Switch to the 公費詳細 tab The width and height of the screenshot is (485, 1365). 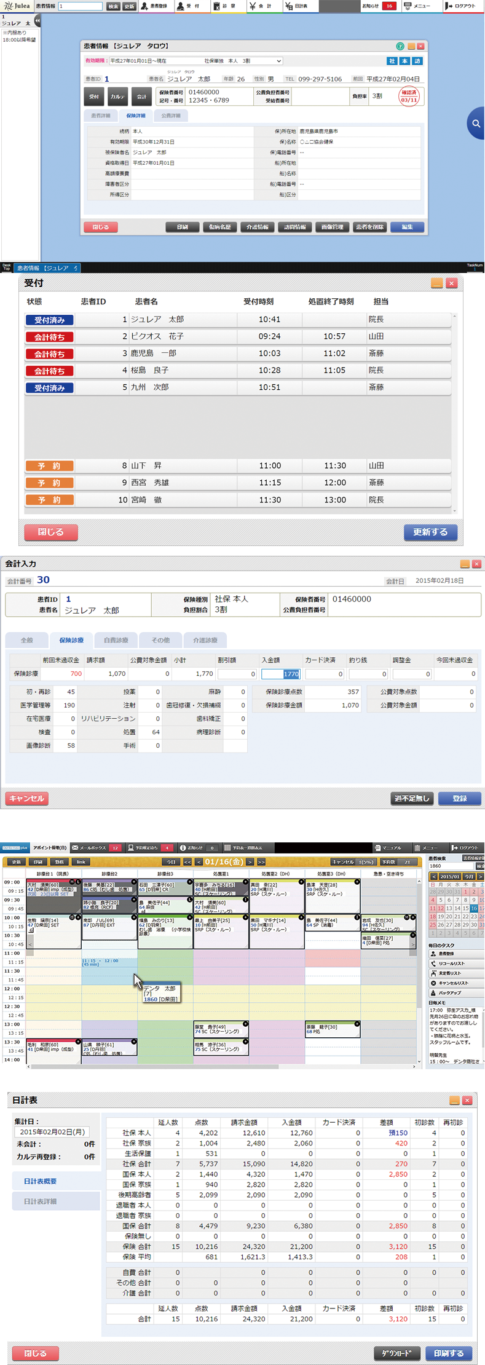coord(171,116)
